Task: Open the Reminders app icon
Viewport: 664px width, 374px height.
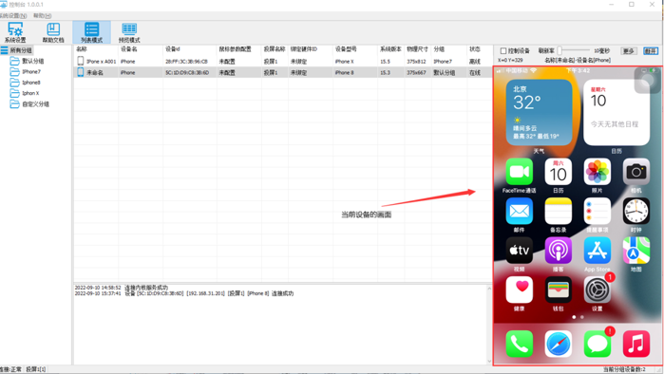Action: (x=598, y=211)
